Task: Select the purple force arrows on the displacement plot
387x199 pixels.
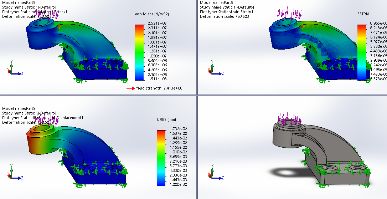Action: tap(47, 119)
